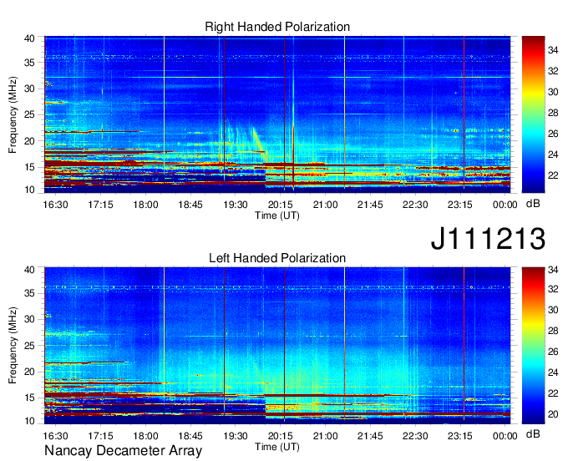The image size is (568, 461).
Task: Click the 35 MHz tick of Left Handed plot
Action: click(x=29, y=293)
